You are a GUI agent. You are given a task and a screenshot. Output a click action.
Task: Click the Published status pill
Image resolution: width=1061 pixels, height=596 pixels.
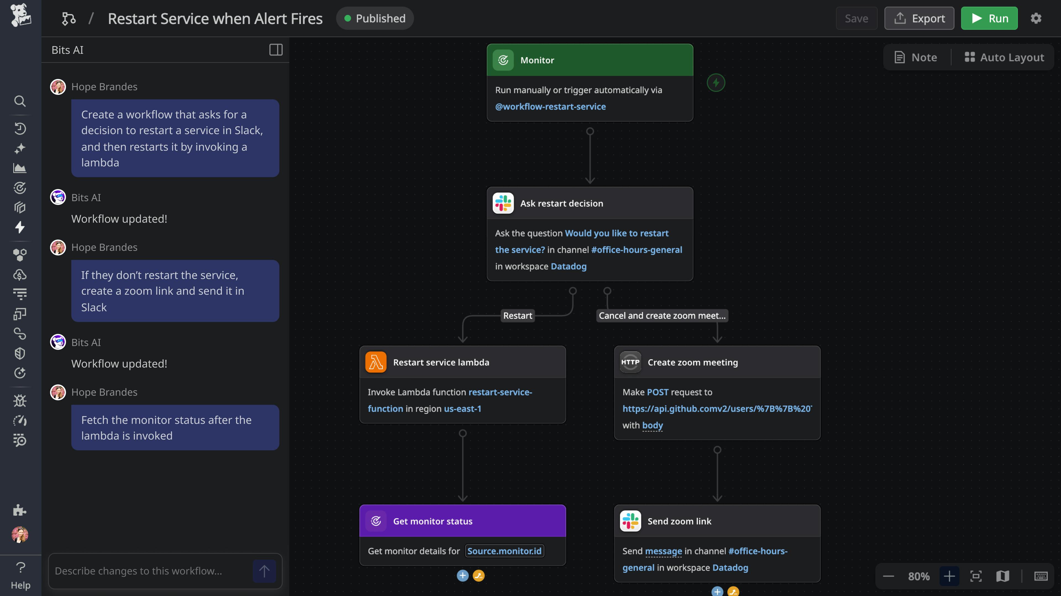[x=374, y=18]
